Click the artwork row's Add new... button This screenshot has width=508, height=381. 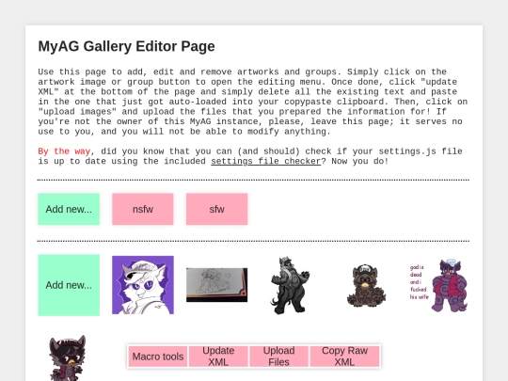(x=69, y=285)
